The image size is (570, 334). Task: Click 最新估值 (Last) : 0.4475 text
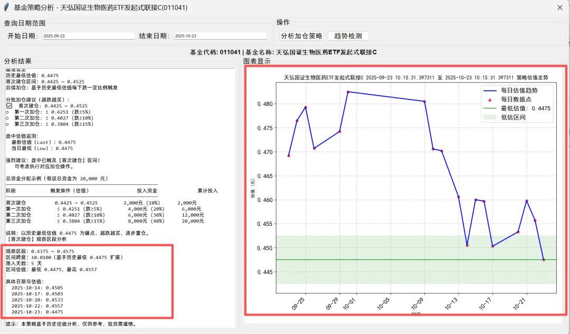[44, 142]
